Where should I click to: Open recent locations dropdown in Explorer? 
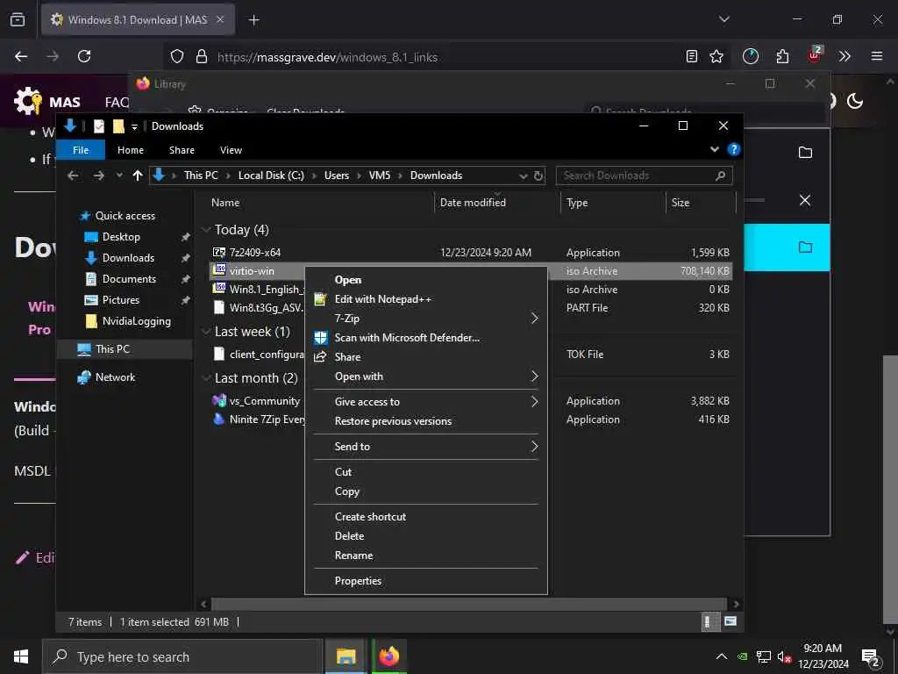pyautogui.click(x=119, y=176)
